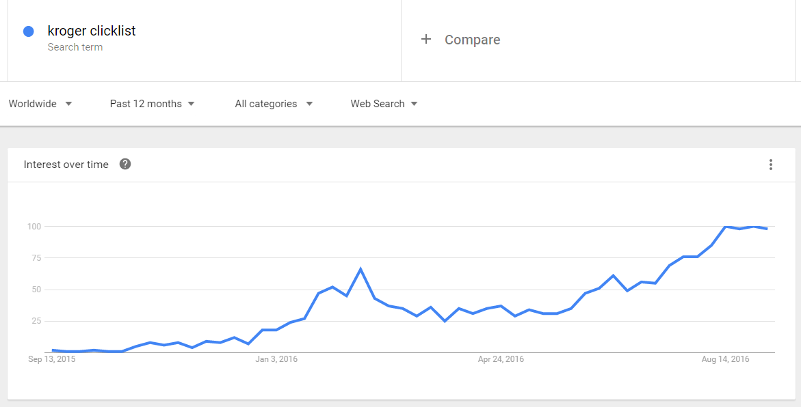This screenshot has width=801, height=407.
Task: Click the Sep 13, 2015 axis label
Action: [x=52, y=359]
